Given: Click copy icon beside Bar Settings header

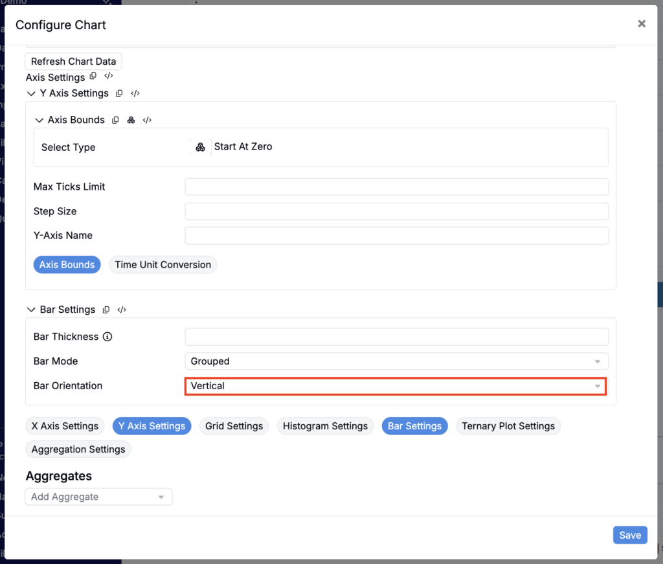Looking at the screenshot, I should 106,310.
